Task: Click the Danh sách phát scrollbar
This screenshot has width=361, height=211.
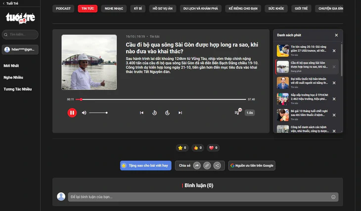Action: coord(341,59)
